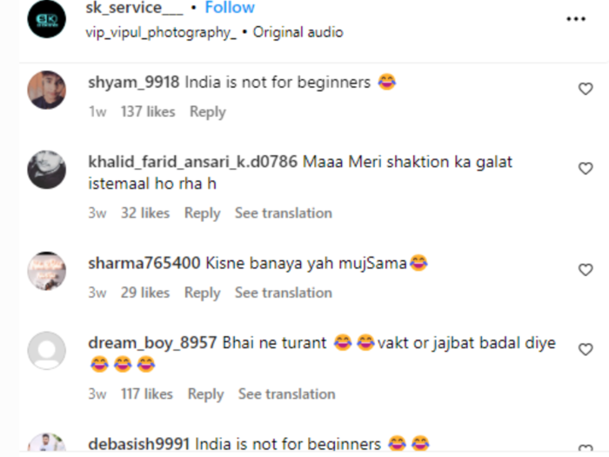This screenshot has height=457, width=609.
Task: Follow the sk_service___ account
Action: click(x=230, y=7)
